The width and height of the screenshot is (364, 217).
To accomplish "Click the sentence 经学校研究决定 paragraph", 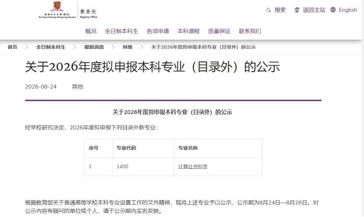I will [92, 128].
